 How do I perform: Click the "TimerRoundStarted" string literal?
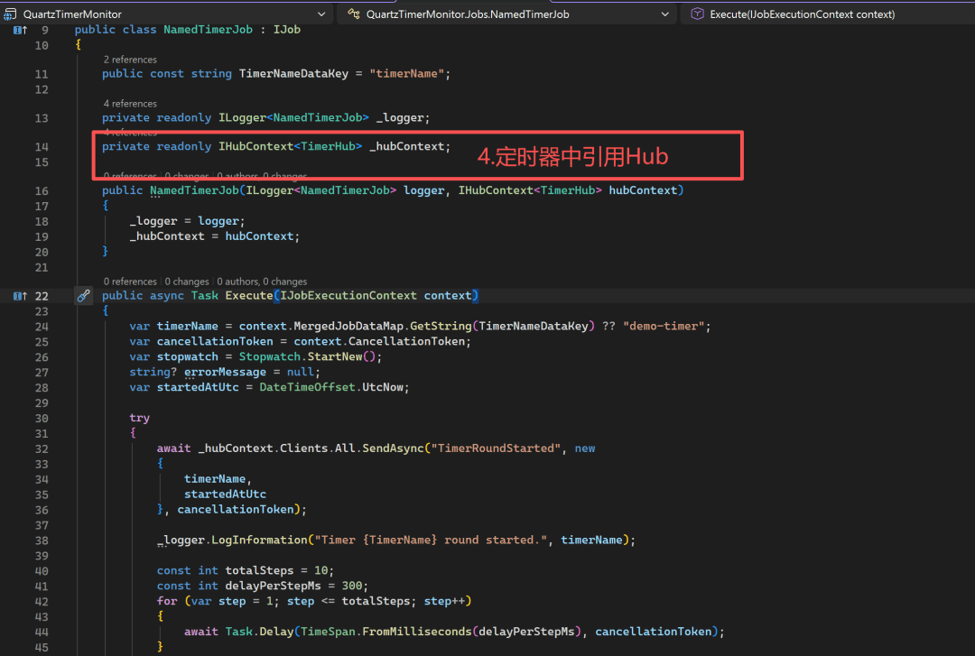(496, 448)
